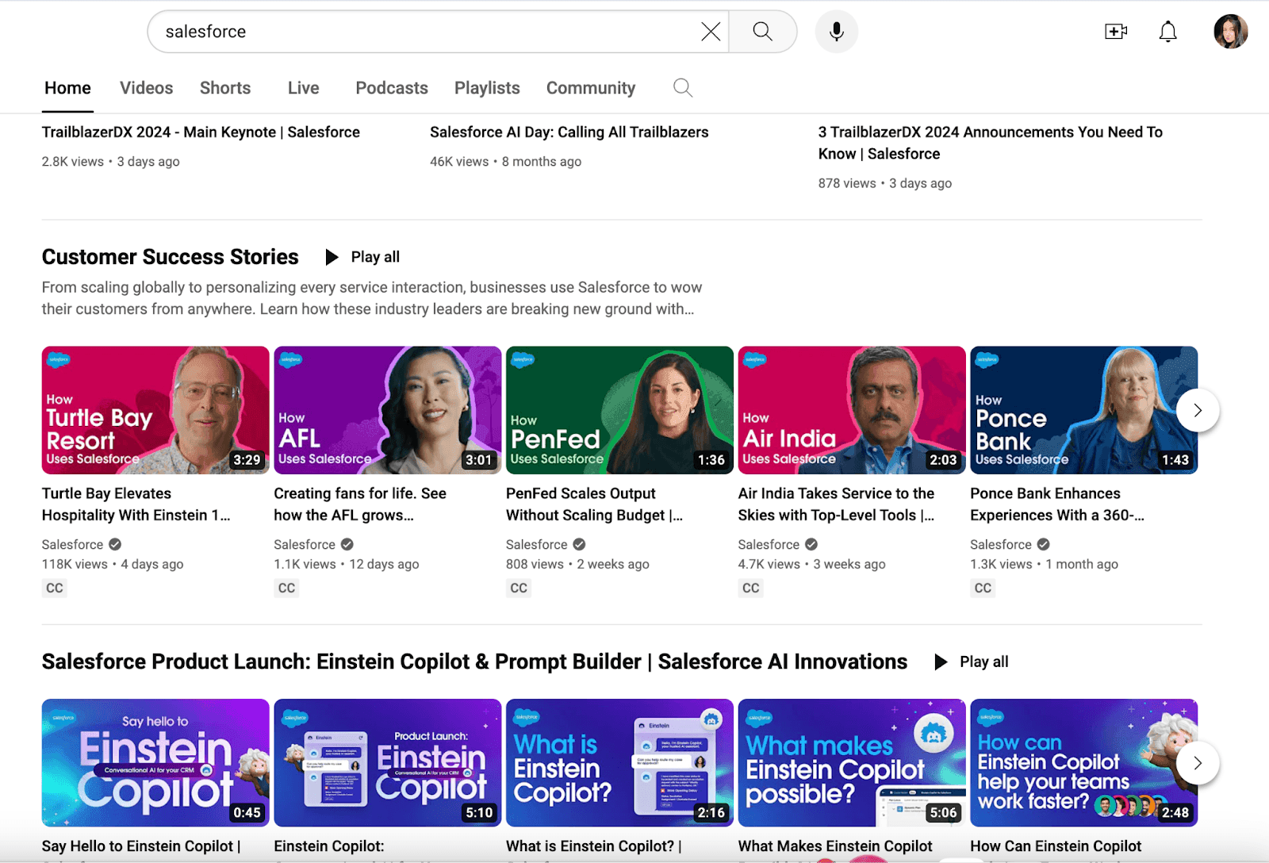
Task: Advance the Einstein Copilot carousel with right chevron
Action: click(x=1197, y=762)
